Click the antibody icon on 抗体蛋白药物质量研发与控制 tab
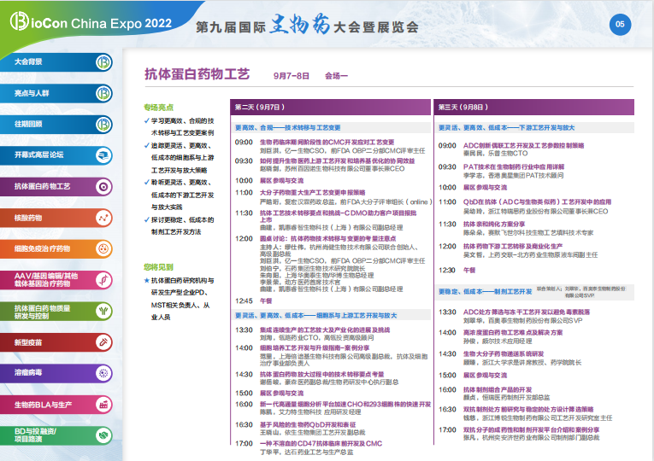The width and height of the screenshot is (654, 461). click(103, 312)
